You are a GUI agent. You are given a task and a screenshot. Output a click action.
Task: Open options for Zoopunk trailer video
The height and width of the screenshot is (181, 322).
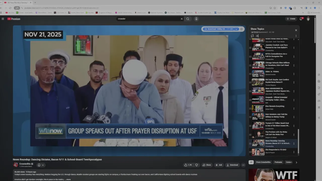(x=294, y=100)
